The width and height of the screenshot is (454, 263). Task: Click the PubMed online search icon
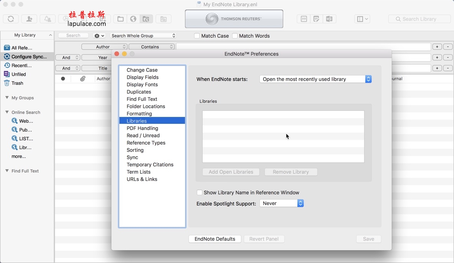(15, 130)
